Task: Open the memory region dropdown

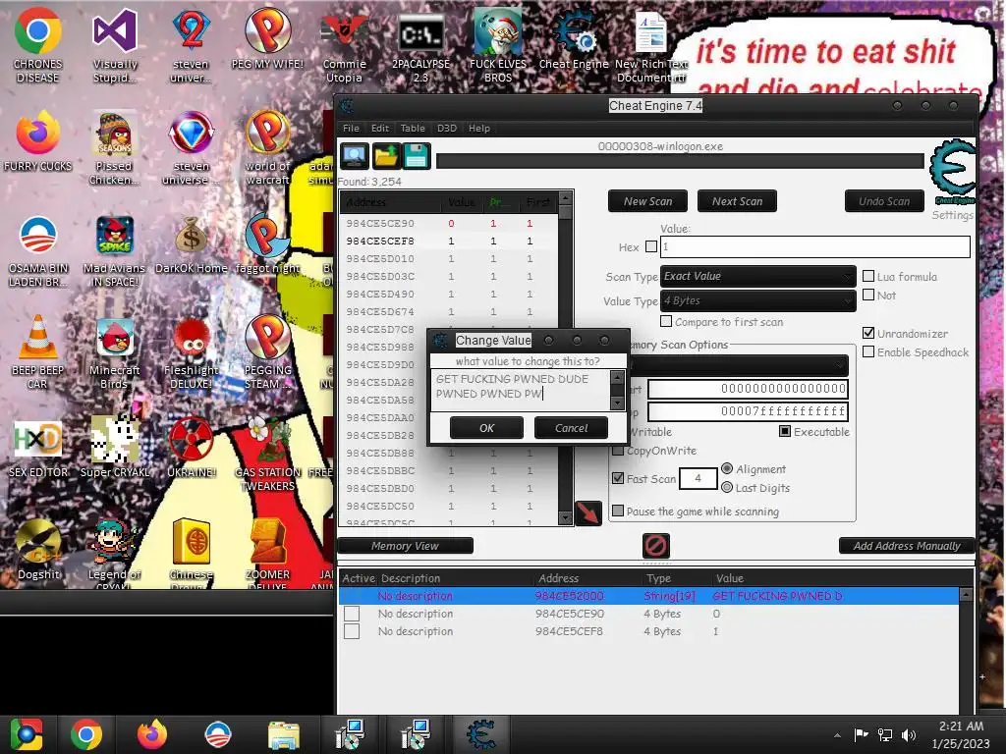Action: [738, 365]
